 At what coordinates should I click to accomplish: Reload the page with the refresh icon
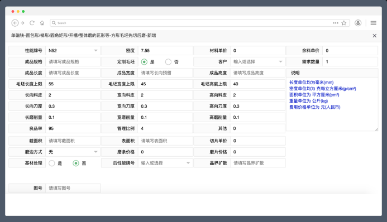point(32,23)
